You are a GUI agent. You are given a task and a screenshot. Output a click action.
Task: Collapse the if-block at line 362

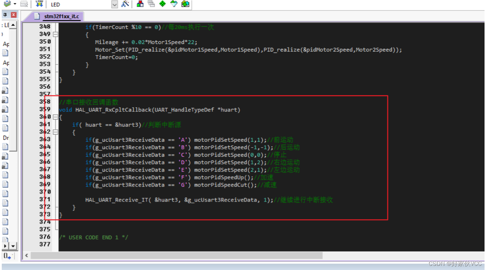(x=55, y=132)
